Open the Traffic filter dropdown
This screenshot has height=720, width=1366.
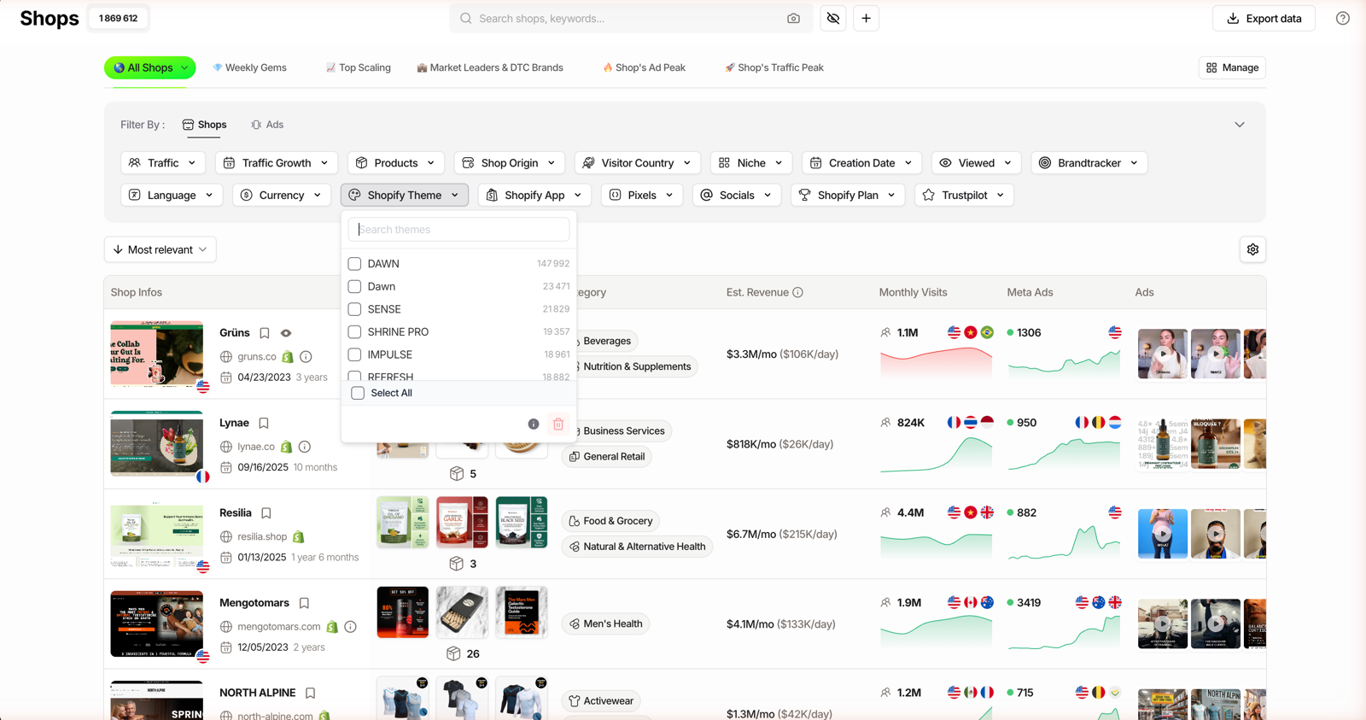[x=162, y=163]
